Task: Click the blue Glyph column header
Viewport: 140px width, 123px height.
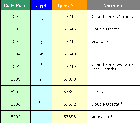Action: pyautogui.click(x=41, y=5)
